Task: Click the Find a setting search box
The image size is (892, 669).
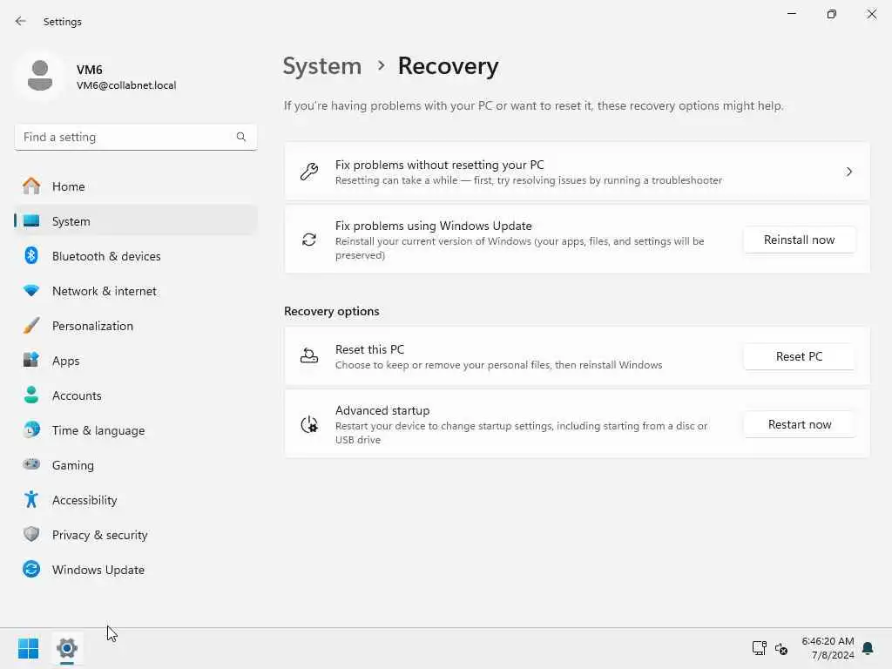Action: (135, 137)
